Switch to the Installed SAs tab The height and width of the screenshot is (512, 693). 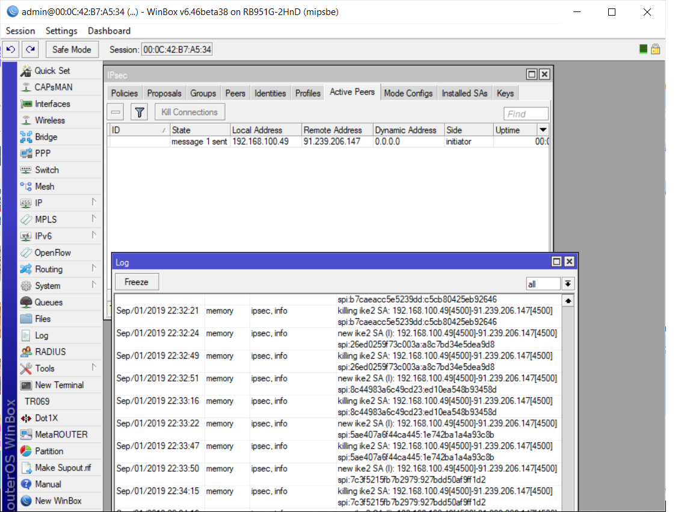point(464,93)
